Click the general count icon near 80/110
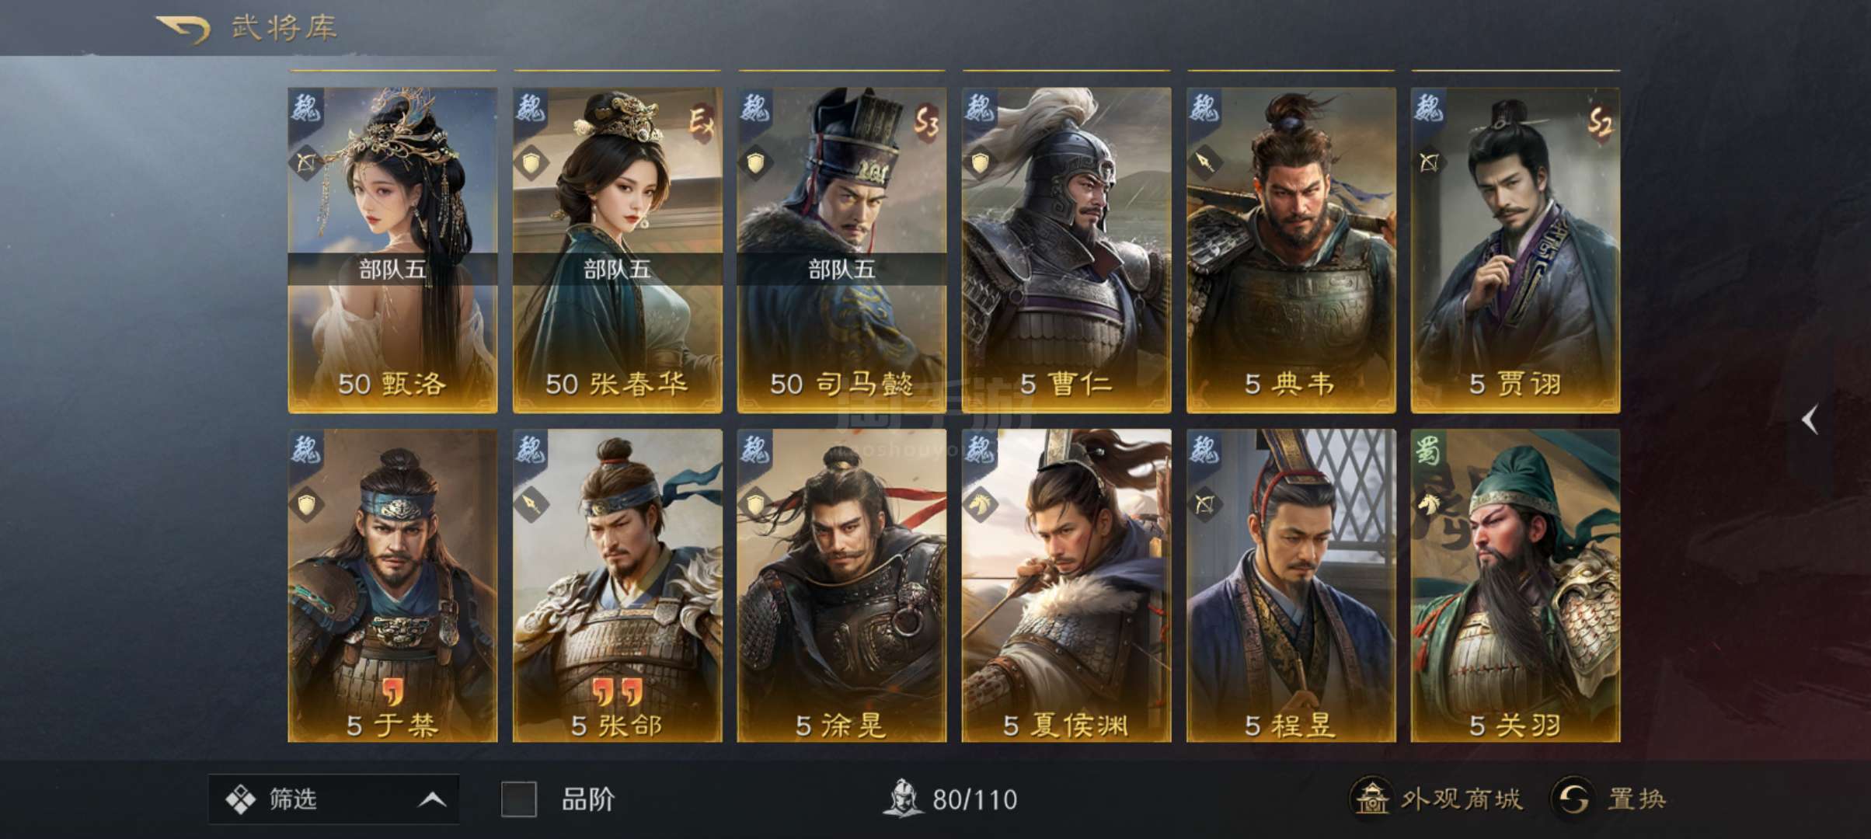This screenshot has height=839, width=1871. 902,798
